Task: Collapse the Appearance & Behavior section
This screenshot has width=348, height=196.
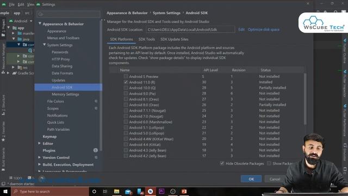Action: coord(40,23)
